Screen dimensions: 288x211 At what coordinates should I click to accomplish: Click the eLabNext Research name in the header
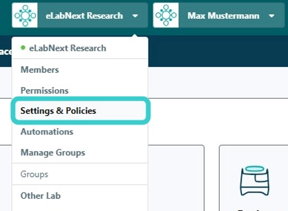[x=84, y=16]
